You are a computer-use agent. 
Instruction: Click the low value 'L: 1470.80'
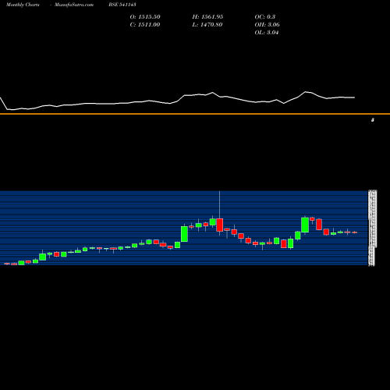(207, 24)
